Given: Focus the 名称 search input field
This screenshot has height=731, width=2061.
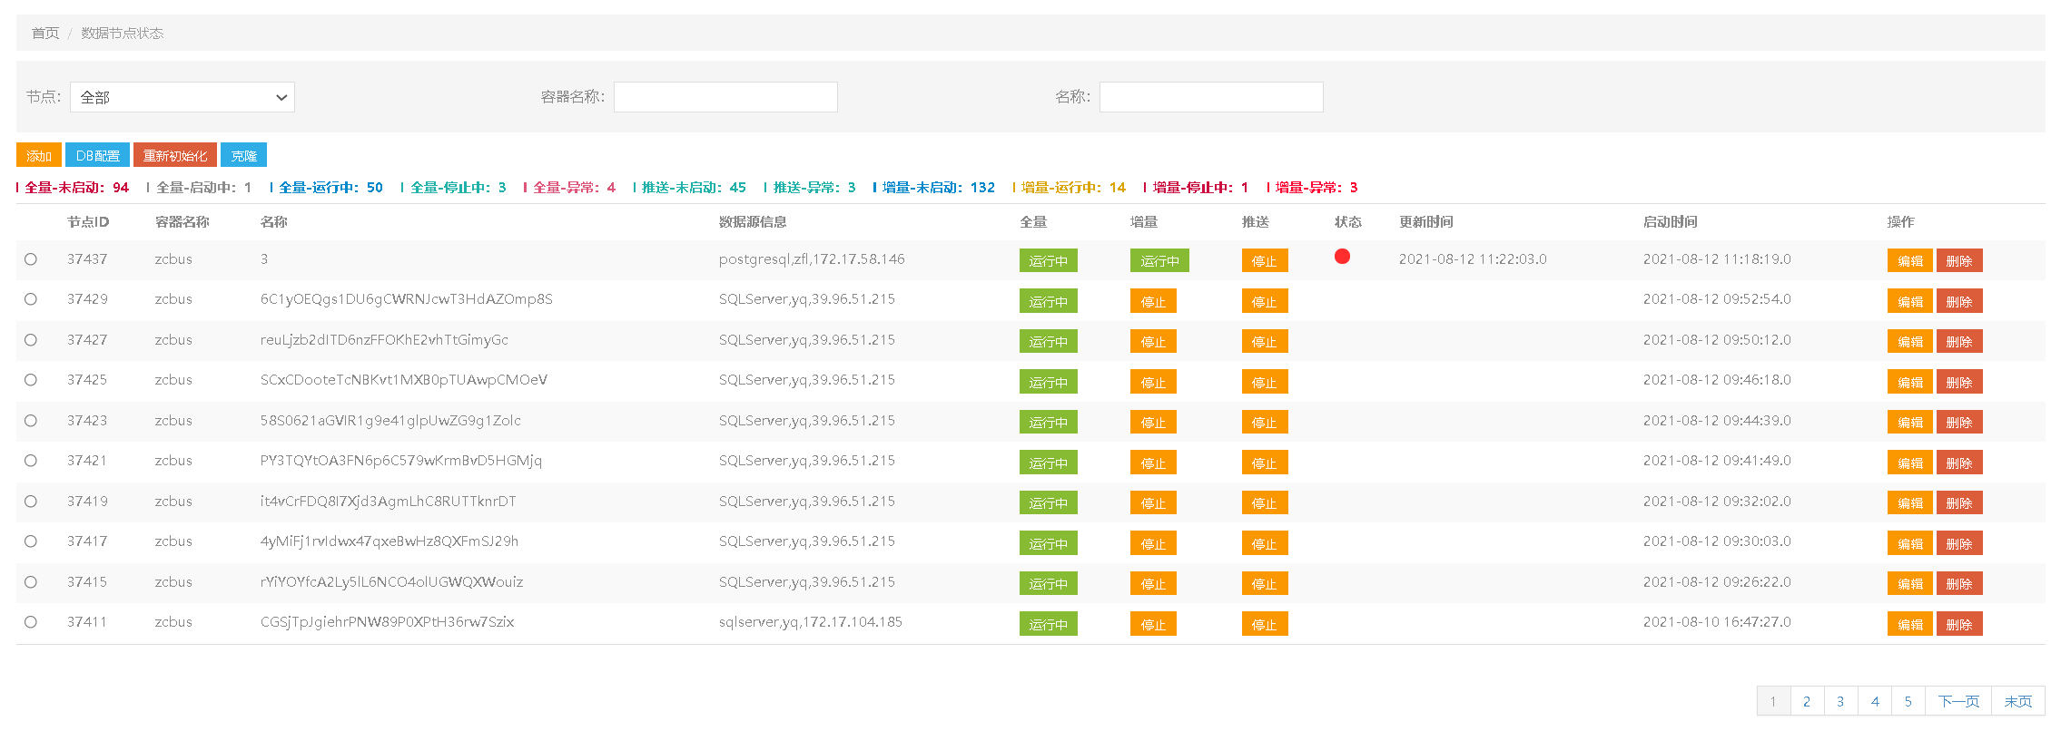Looking at the screenshot, I should pyautogui.click(x=1211, y=97).
